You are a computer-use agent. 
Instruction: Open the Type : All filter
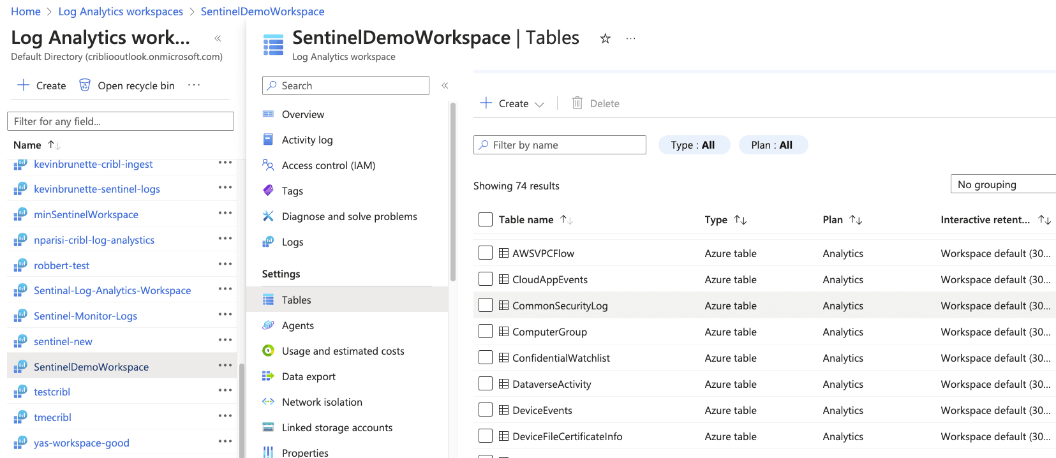coord(692,145)
